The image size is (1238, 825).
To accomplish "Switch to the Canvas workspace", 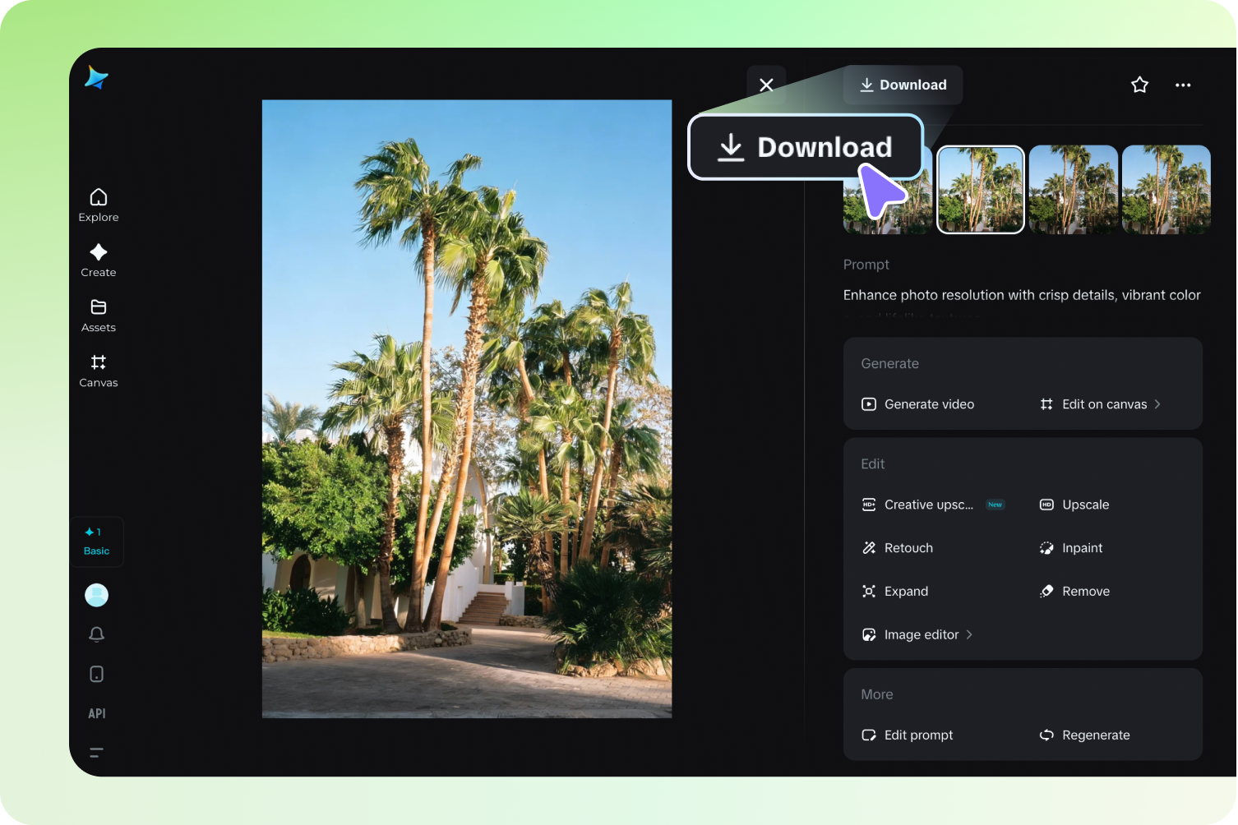I will [99, 371].
